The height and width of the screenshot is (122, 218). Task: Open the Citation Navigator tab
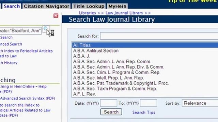point(46,6)
